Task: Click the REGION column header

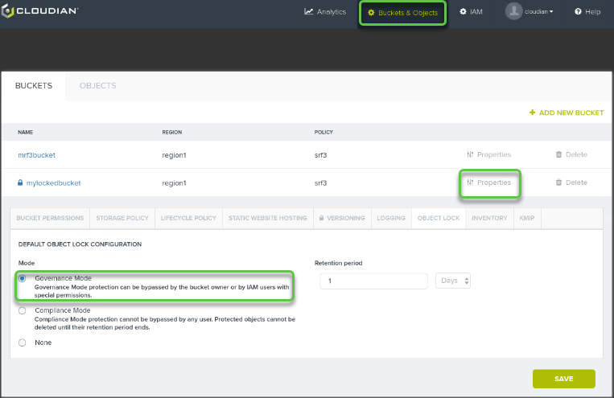Action: tap(172, 133)
